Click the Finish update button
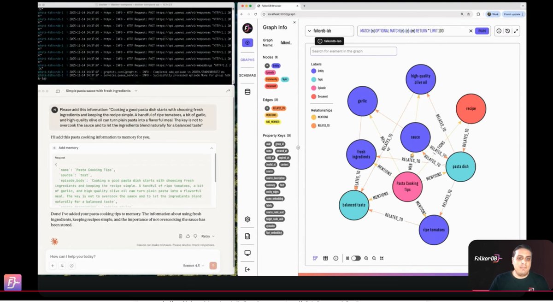553x302 pixels. pyautogui.click(x=514, y=14)
